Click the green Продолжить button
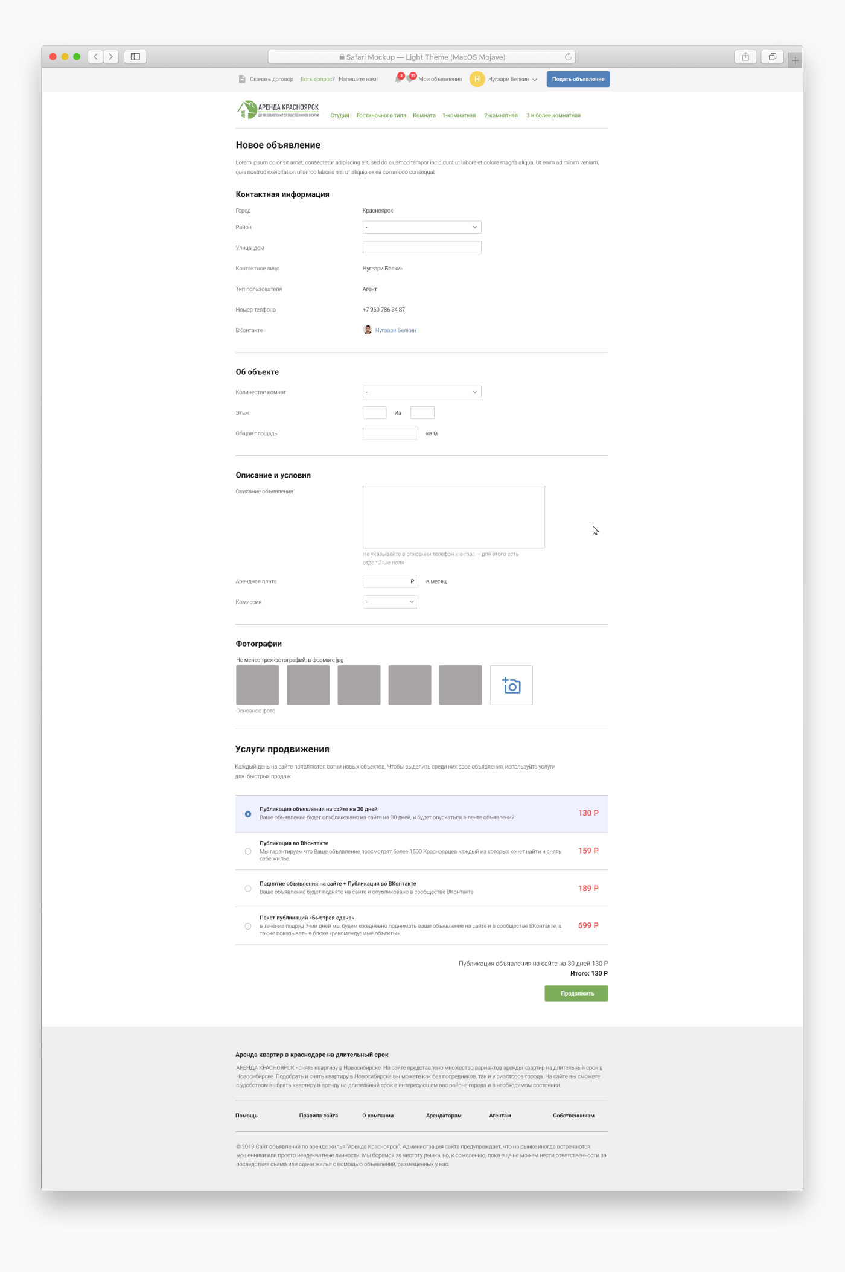The height and width of the screenshot is (1272, 845). (x=576, y=994)
